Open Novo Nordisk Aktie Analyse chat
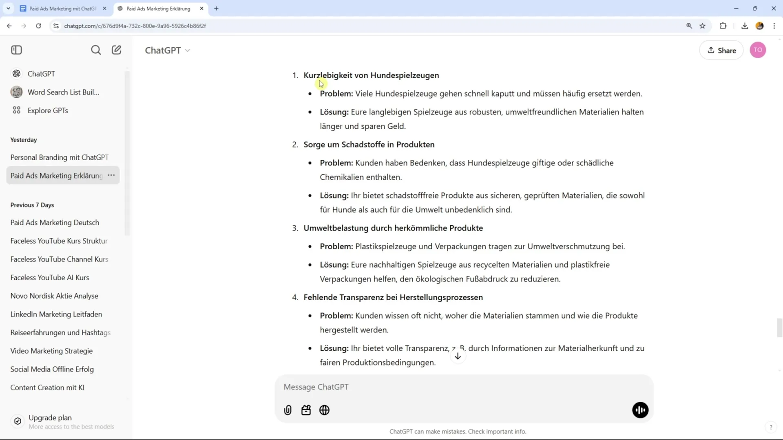 click(x=63, y=296)
